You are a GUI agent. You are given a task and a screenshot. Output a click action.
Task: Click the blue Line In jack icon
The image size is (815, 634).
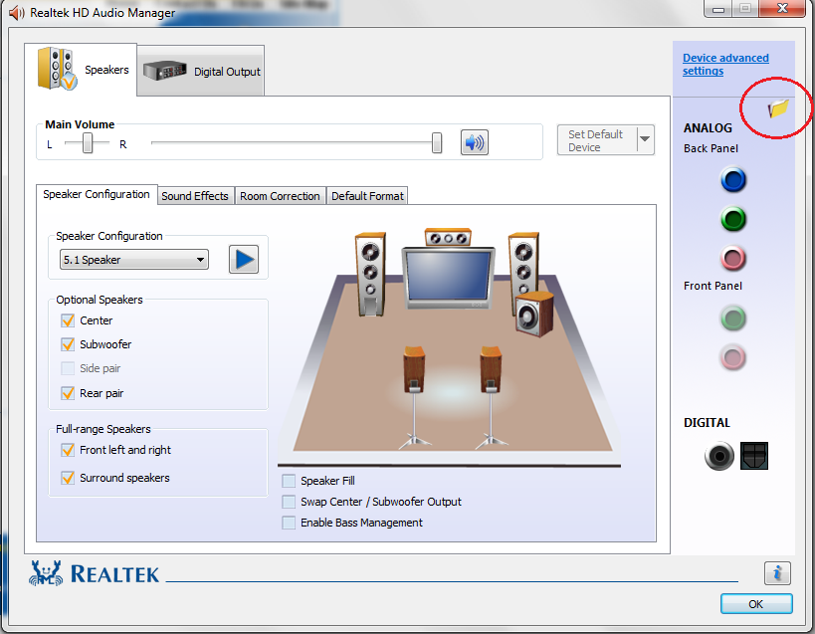pos(732,180)
